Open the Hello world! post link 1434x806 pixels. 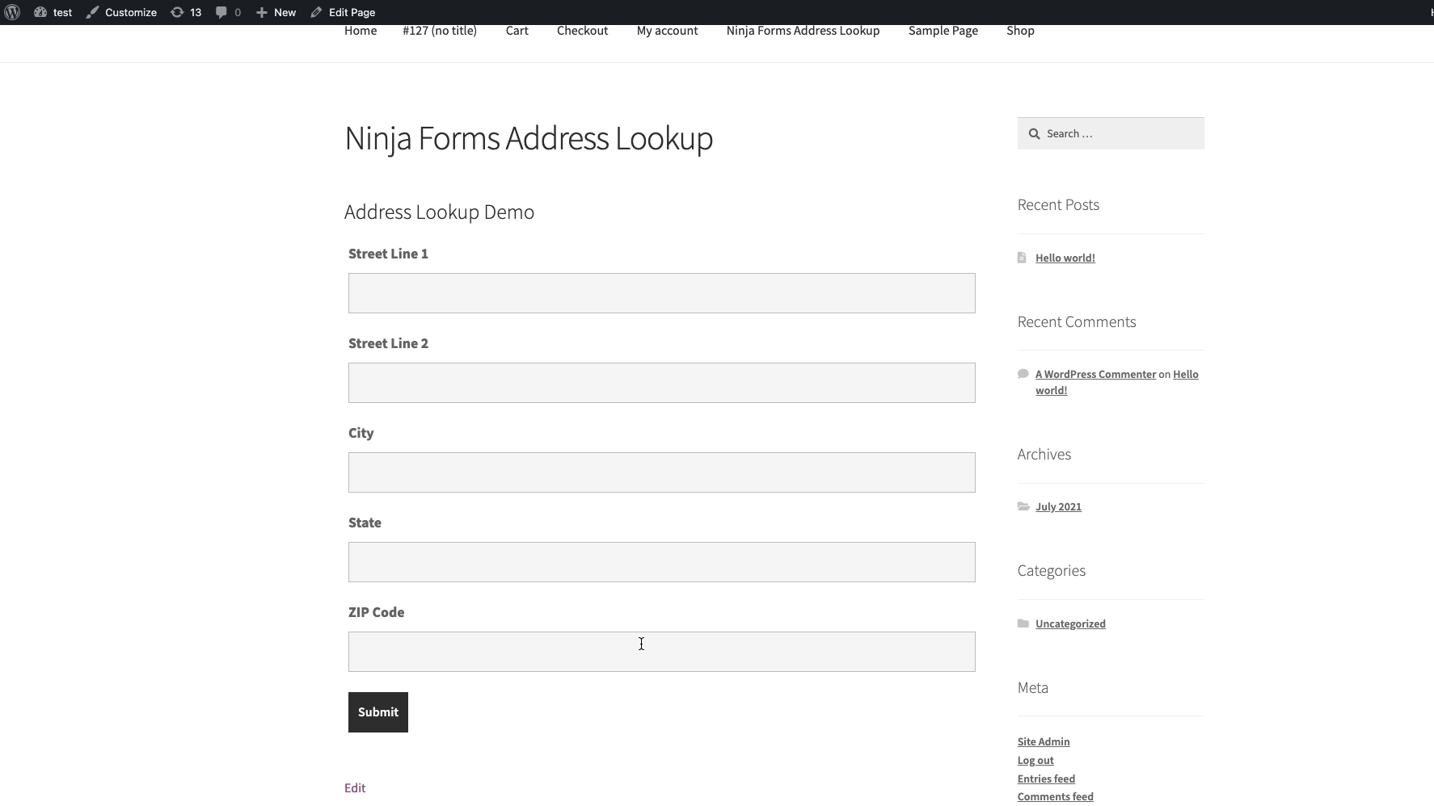pos(1064,258)
